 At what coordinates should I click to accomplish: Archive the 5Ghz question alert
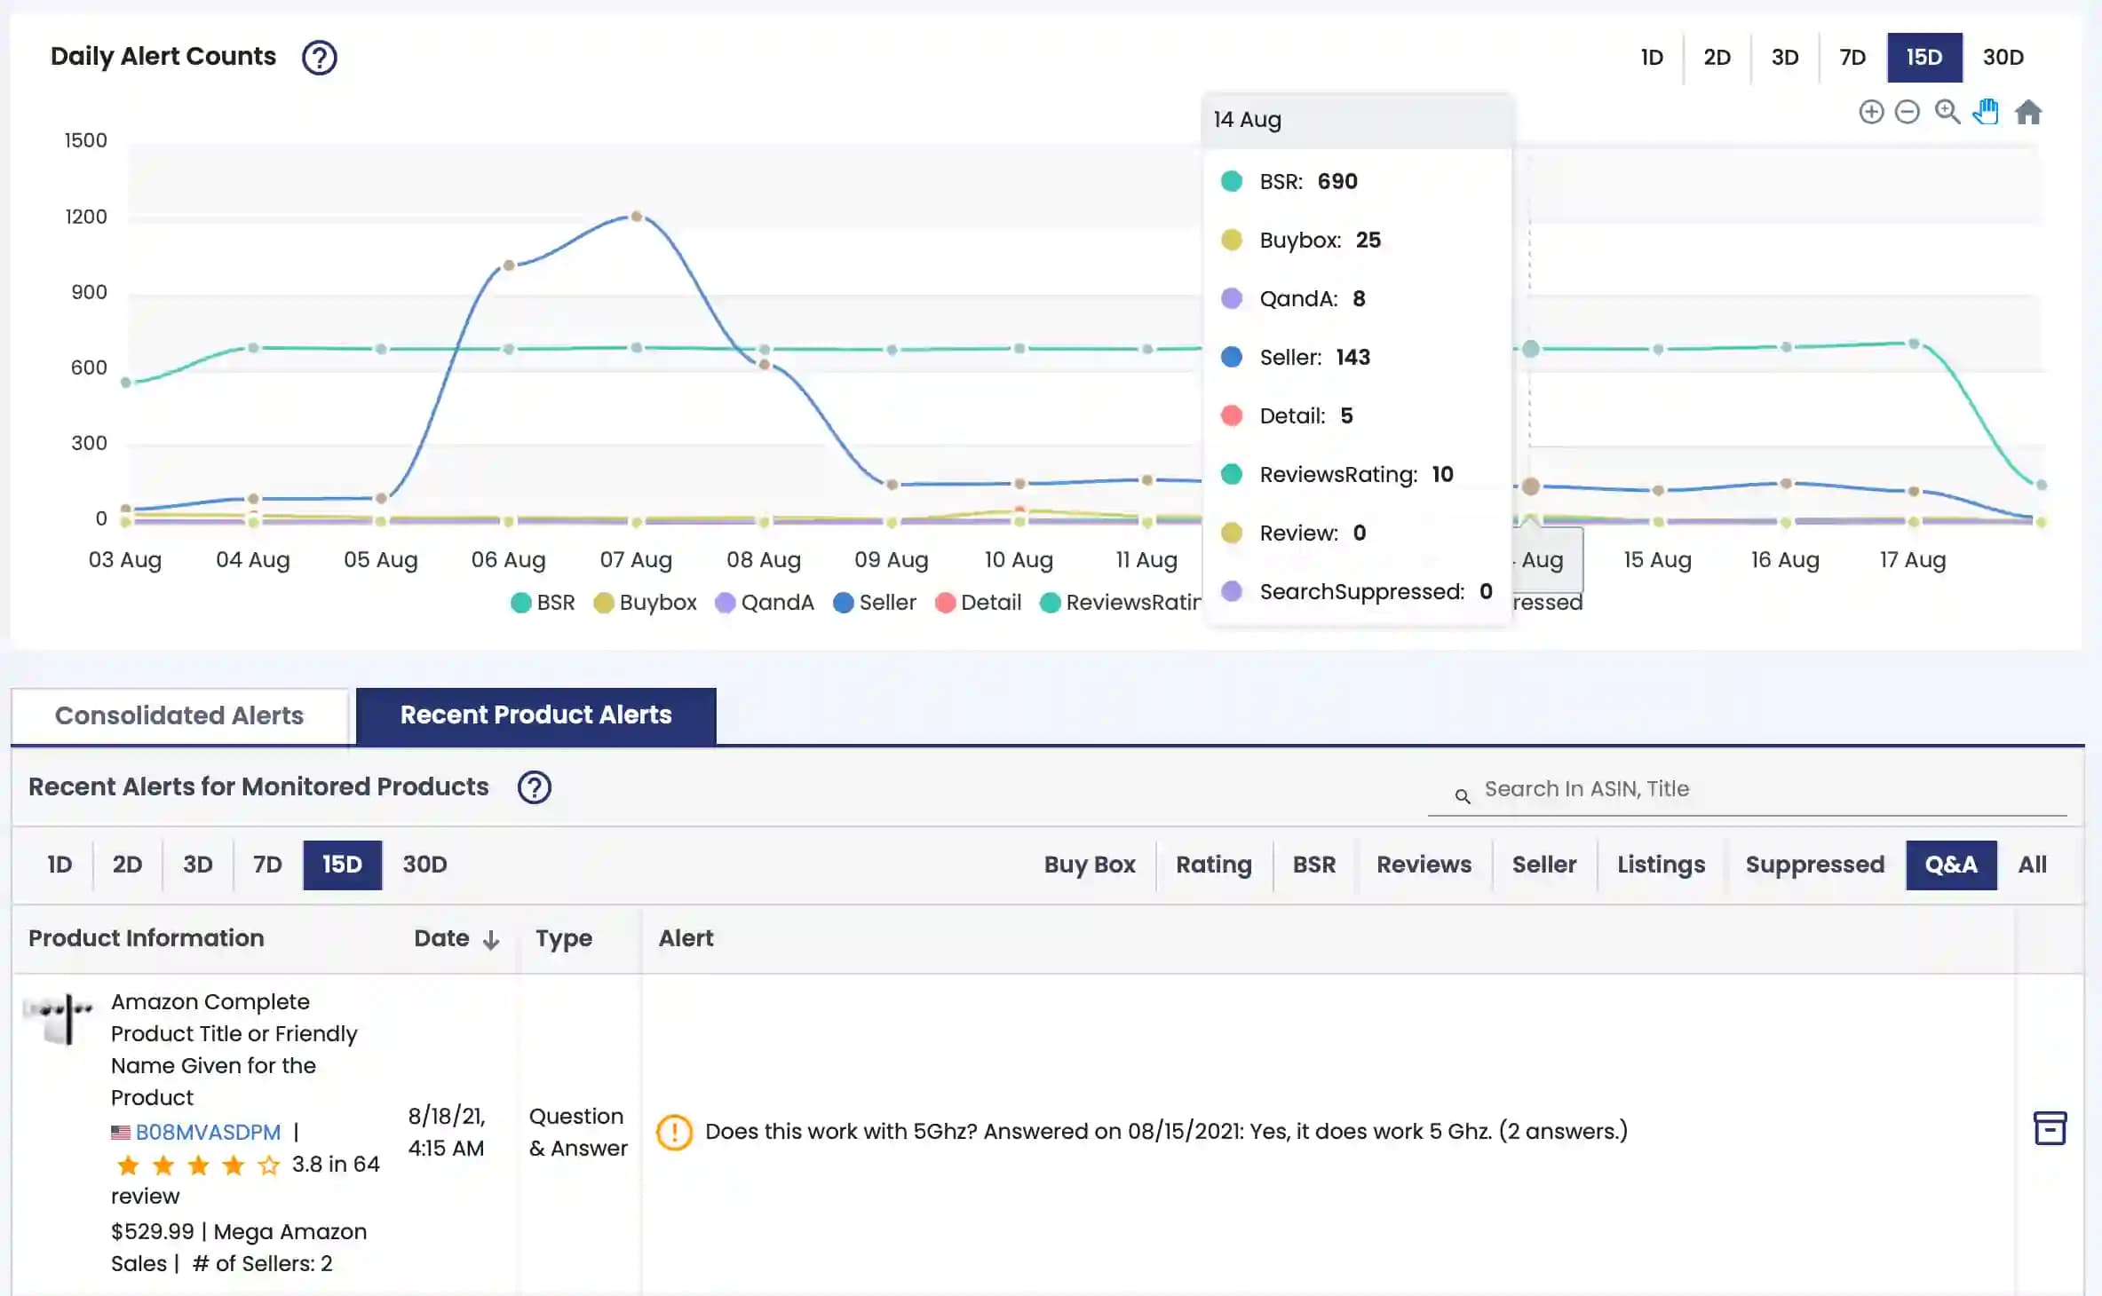(x=2050, y=1128)
